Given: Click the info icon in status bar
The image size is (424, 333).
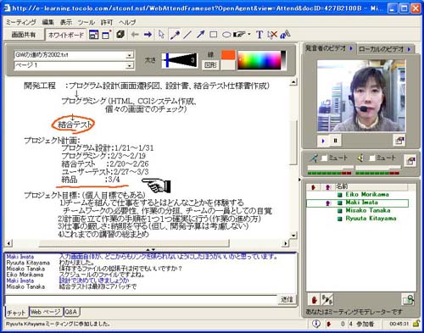Looking at the screenshot, I should (x=316, y=324).
